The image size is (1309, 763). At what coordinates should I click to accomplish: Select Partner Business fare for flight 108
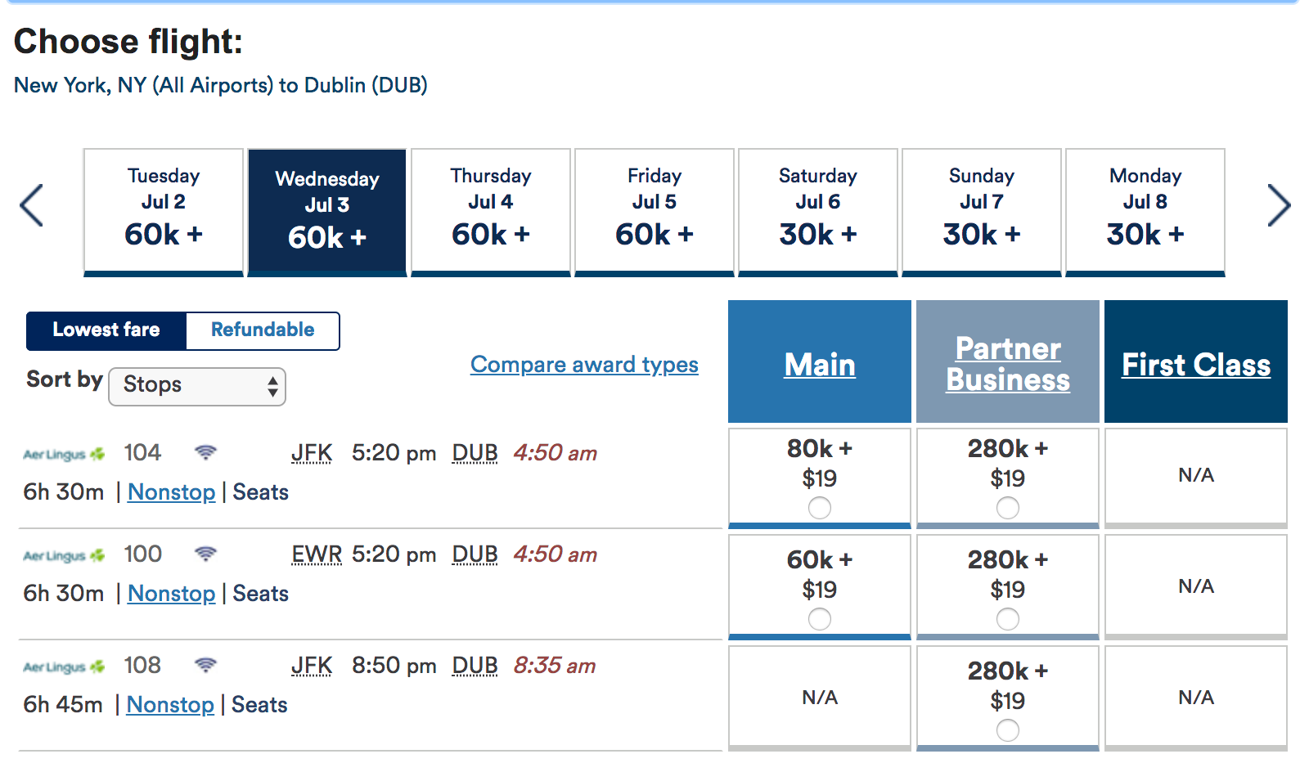pos(1007,730)
